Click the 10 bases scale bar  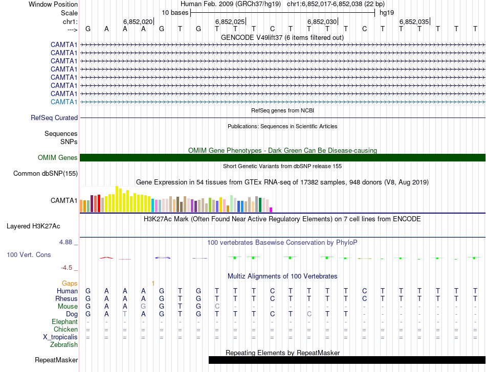pos(282,12)
